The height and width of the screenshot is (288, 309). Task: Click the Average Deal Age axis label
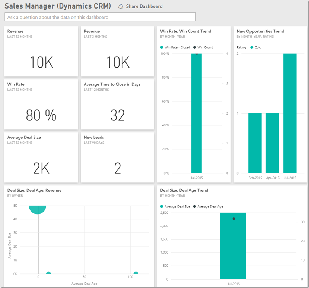[x=85, y=284]
